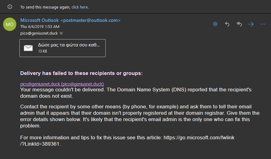Click the Reply arrow icon
The height and width of the screenshot is (159, 271).
coord(227,24)
